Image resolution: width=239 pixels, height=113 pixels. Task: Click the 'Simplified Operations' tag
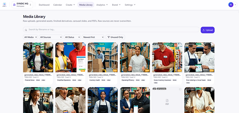[x=64, y=80]
